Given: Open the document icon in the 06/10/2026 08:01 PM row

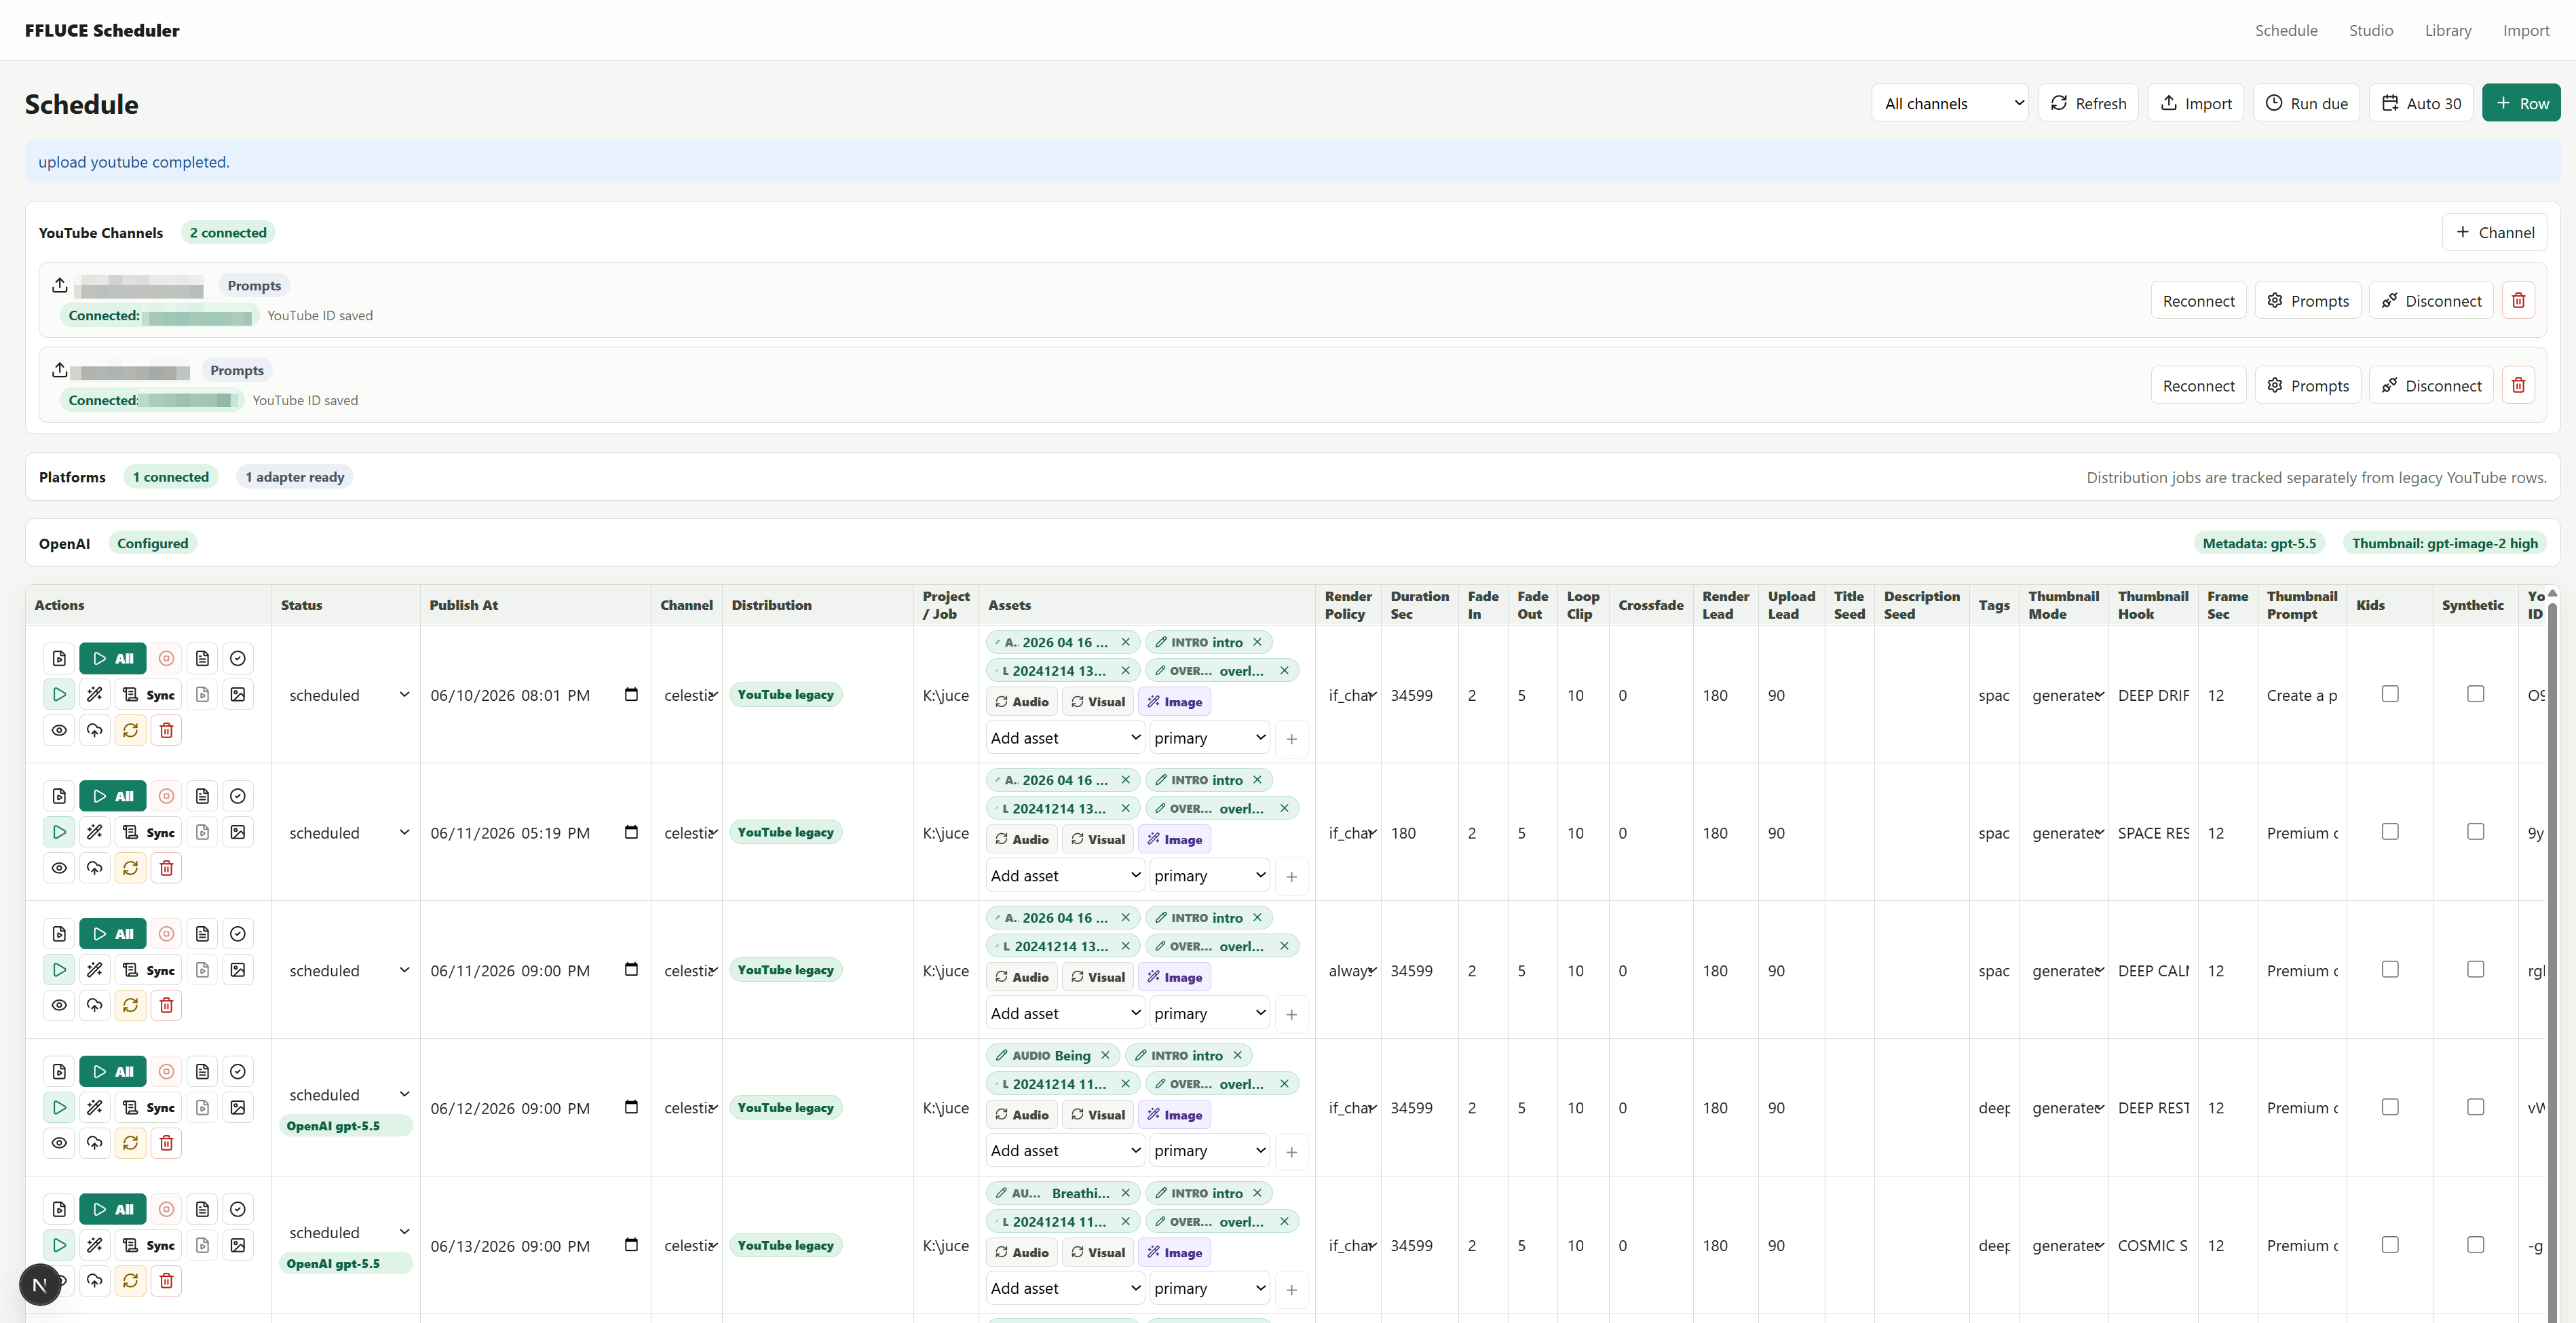Looking at the screenshot, I should [x=203, y=659].
